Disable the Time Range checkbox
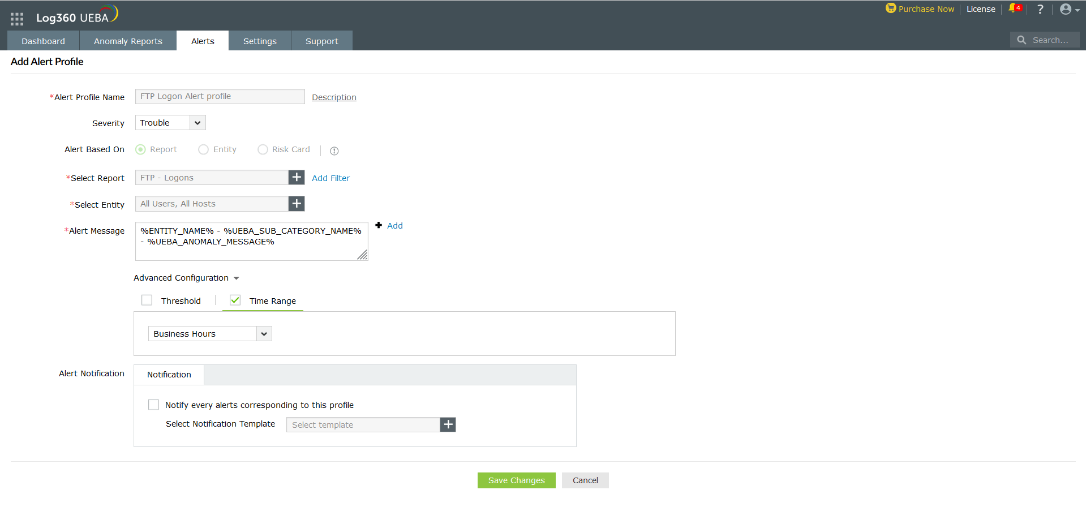Viewport: 1086px width, 520px height. [235, 300]
